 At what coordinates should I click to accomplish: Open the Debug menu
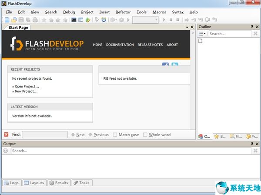pos(69,12)
